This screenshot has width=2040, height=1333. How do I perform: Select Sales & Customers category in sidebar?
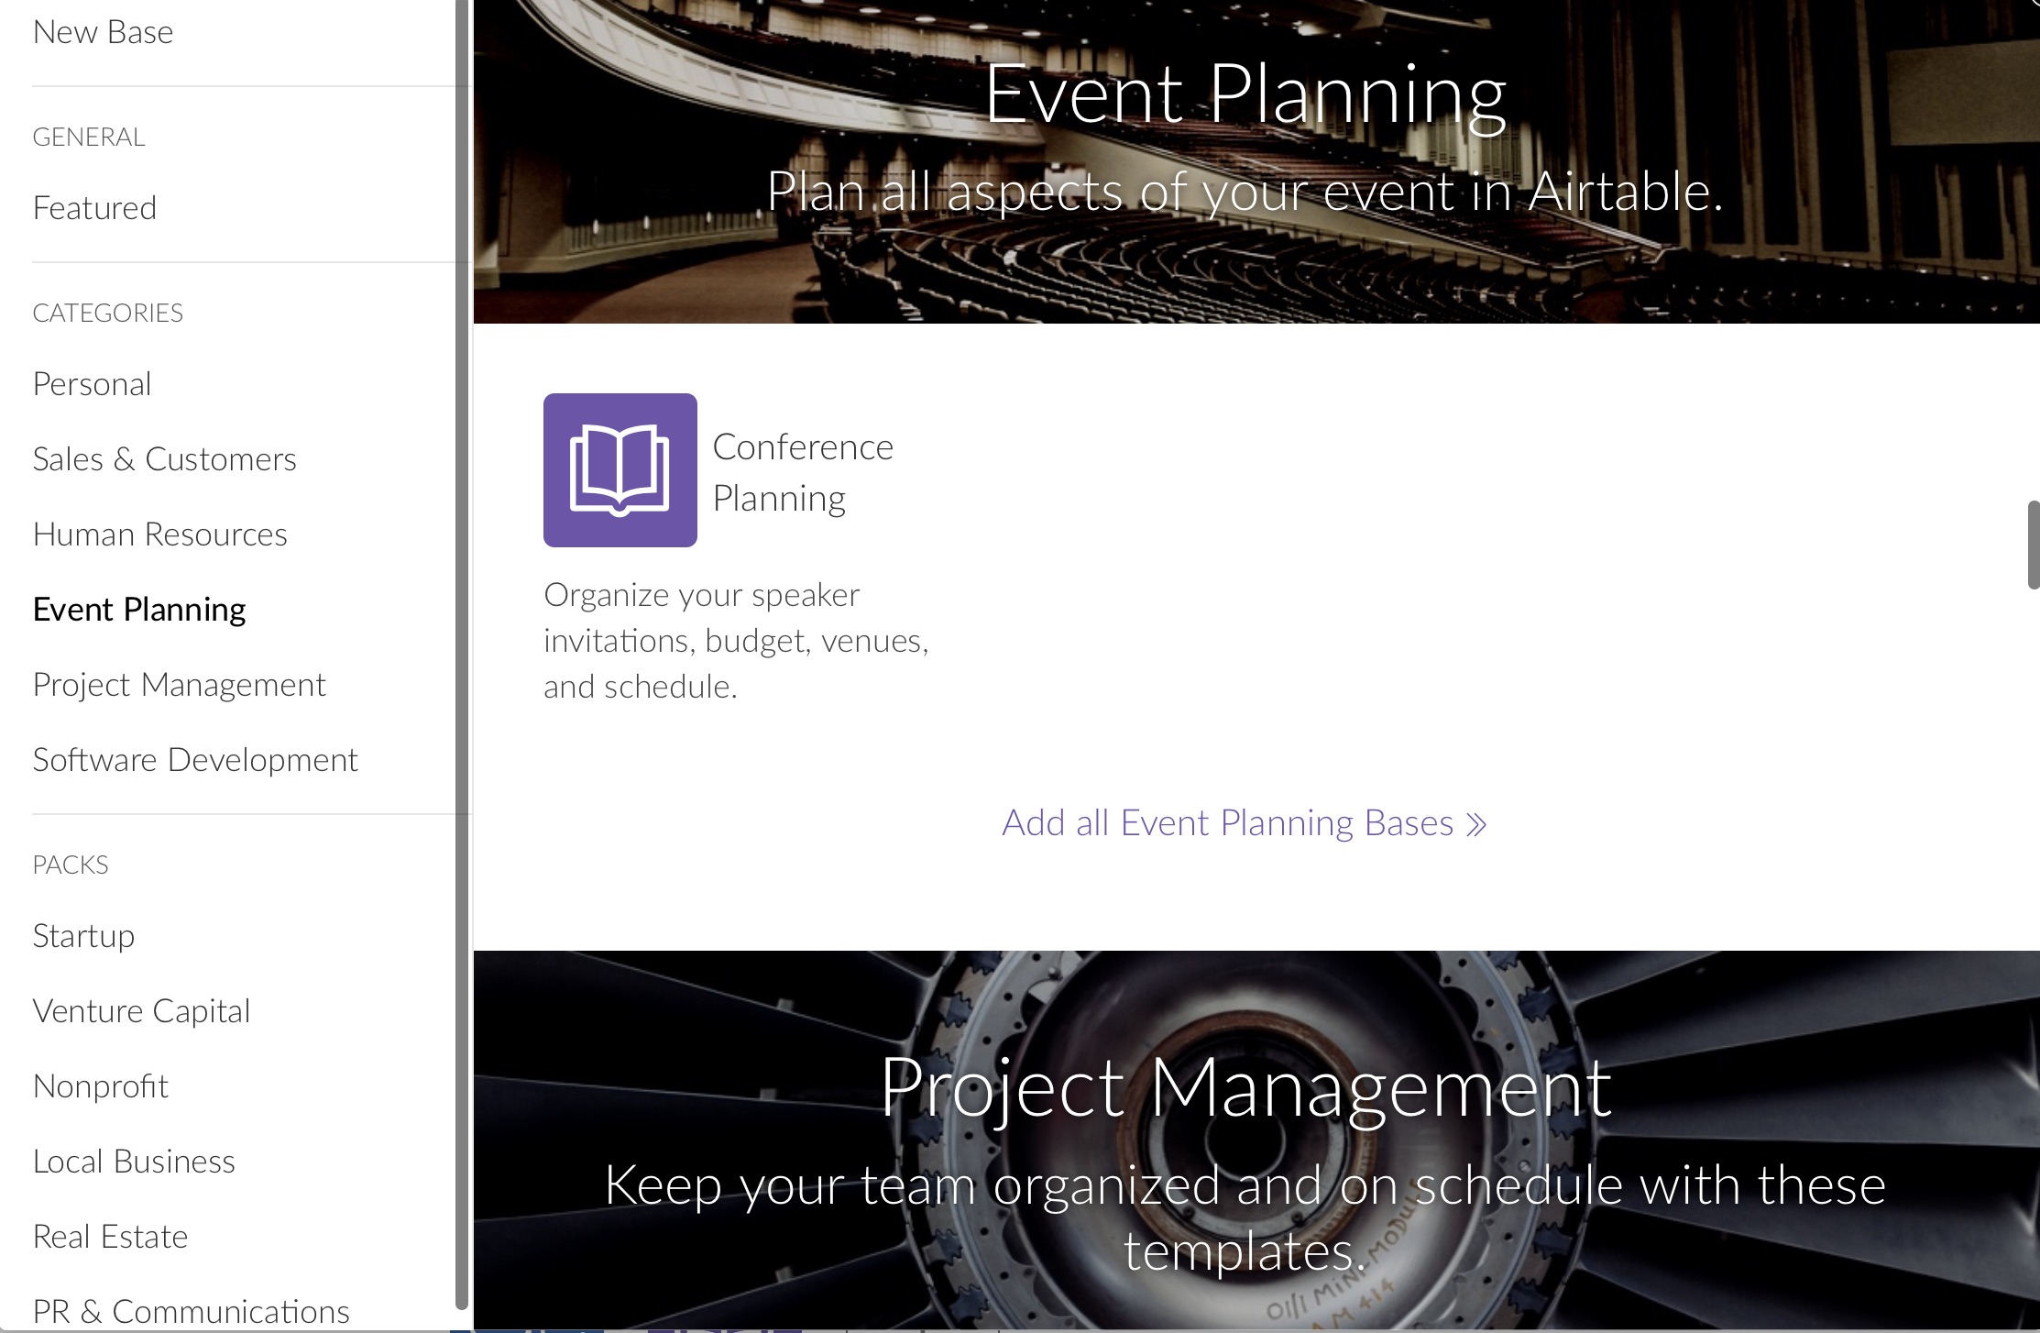coord(165,459)
